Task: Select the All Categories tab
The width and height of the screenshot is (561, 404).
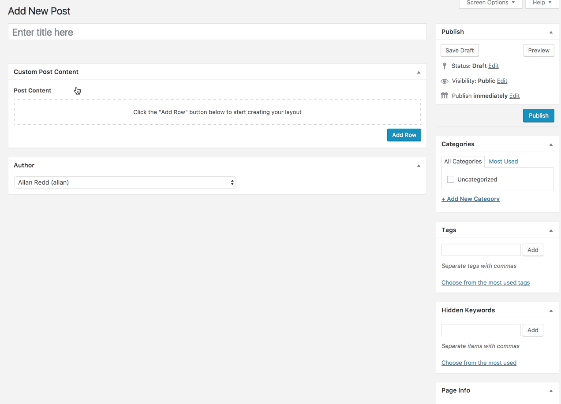Action: pos(463,161)
